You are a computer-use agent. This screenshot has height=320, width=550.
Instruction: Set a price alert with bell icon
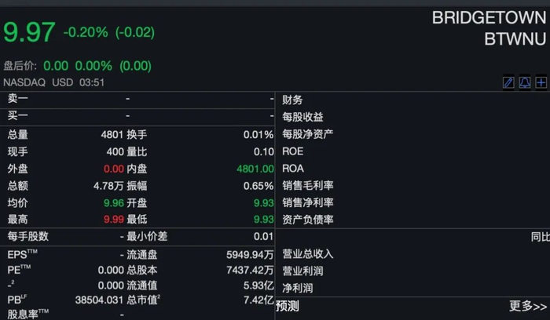coord(524,82)
